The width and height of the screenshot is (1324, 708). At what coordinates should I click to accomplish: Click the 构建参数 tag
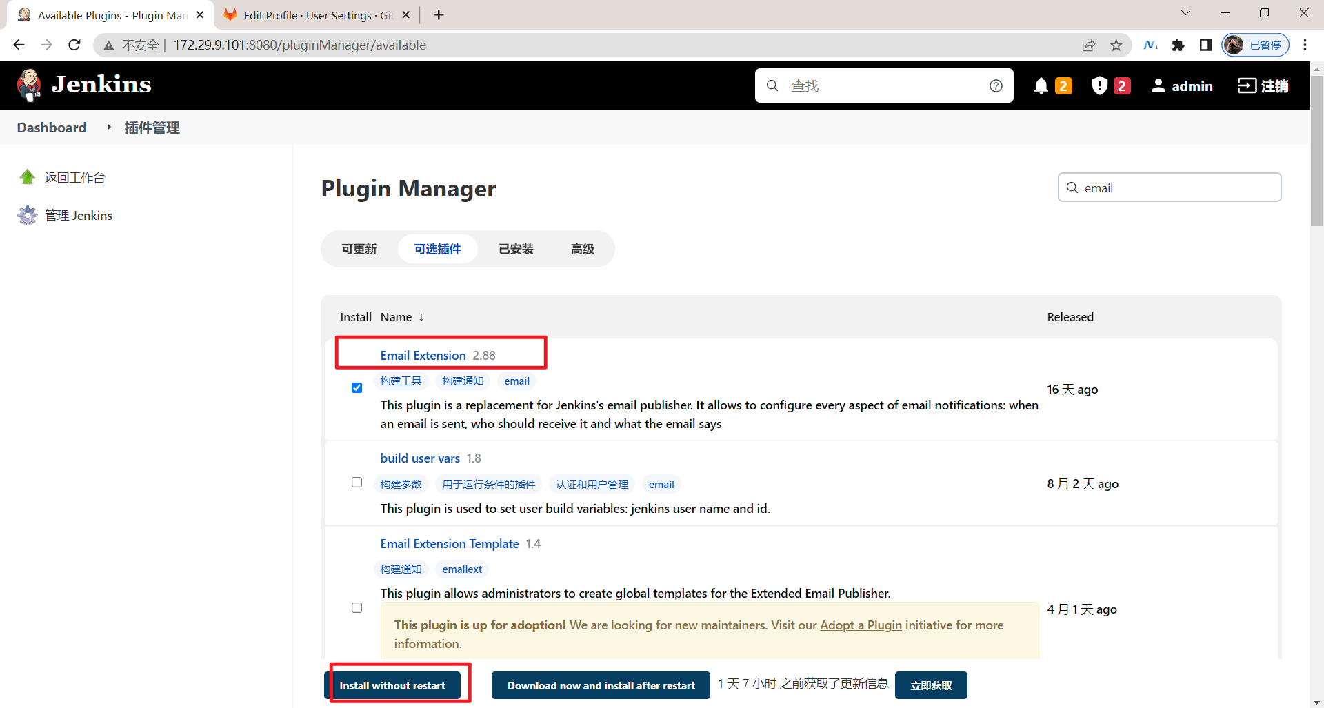pyautogui.click(x=401, y=485)
